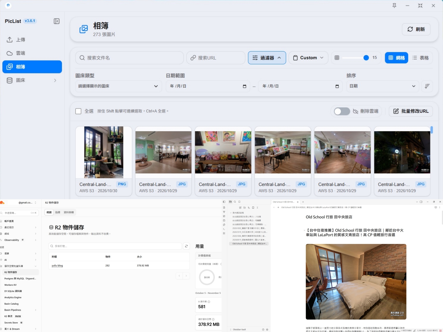The height and width of the screenshot is (332, 443).
Task: Select the 相簿 gallery menu item
Action: click(32, 67)
